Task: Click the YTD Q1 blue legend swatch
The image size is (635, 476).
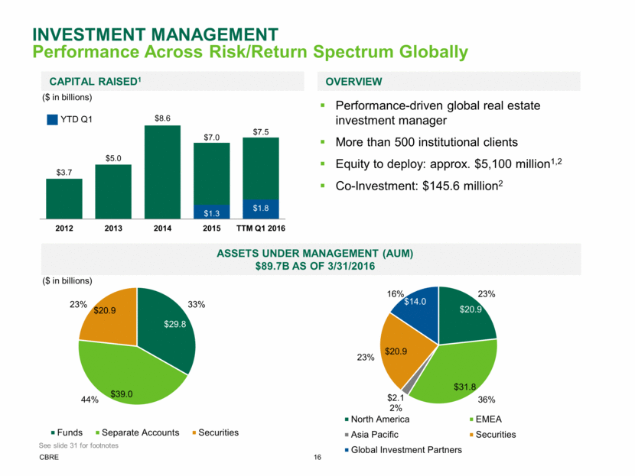Action: 53,119
